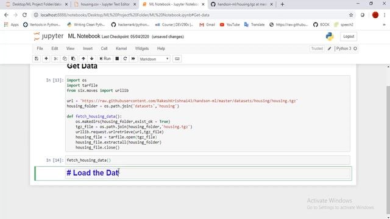Click the fetch_housing_data() code cell

[x=208, y=160]
